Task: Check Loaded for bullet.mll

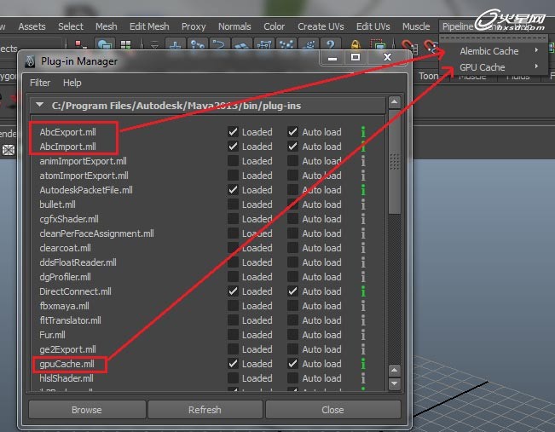Action: (x=233, y=204)
